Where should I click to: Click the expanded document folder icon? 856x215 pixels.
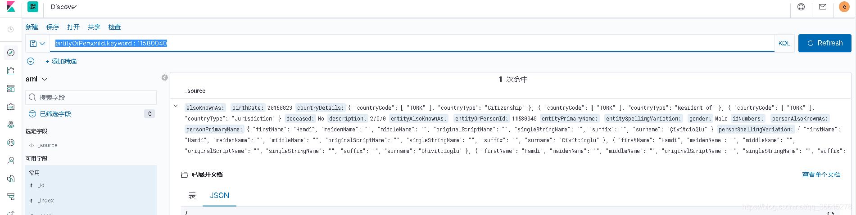click(184, 175)
